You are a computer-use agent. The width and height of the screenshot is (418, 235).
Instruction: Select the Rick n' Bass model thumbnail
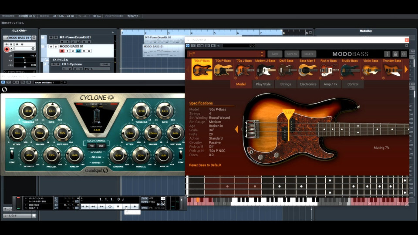(x=329, y=70)
